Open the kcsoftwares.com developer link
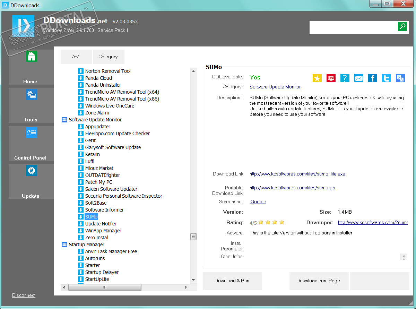This screenshot has width=416, height=309. click(373, 222)
